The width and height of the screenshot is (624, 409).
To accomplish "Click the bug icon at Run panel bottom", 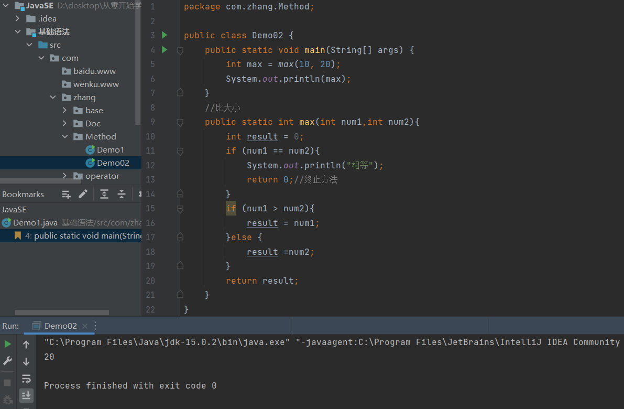I will click(7, 400).
